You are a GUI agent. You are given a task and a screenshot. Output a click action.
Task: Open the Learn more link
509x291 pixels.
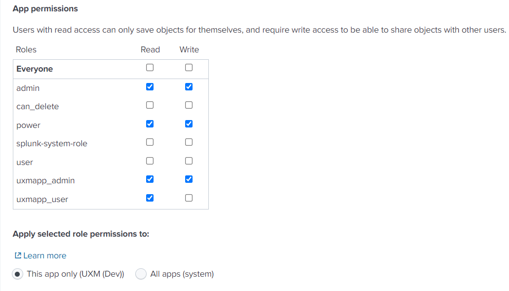[x=44, y=255]
